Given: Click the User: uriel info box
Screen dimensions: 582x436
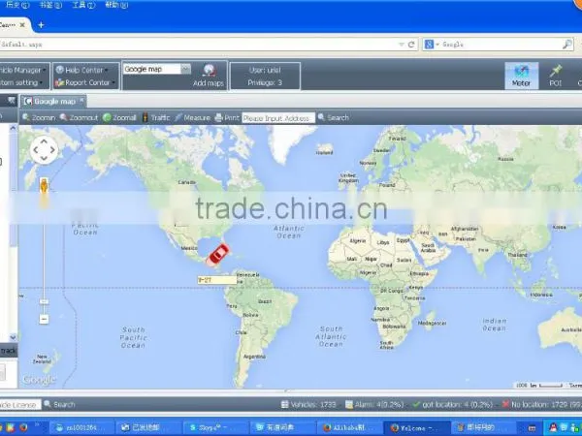Looking at the screenshot, I should [265, 76].
